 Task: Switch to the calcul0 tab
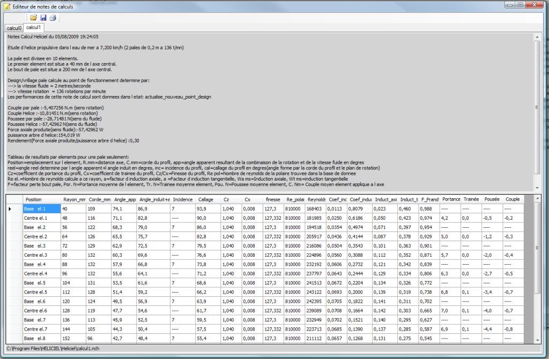coord(14,28)
